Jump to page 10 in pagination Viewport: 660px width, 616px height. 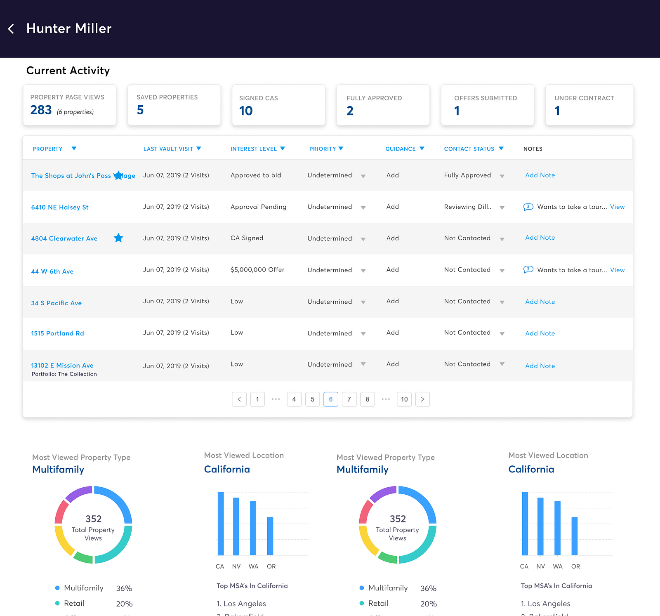coord(404,399)
